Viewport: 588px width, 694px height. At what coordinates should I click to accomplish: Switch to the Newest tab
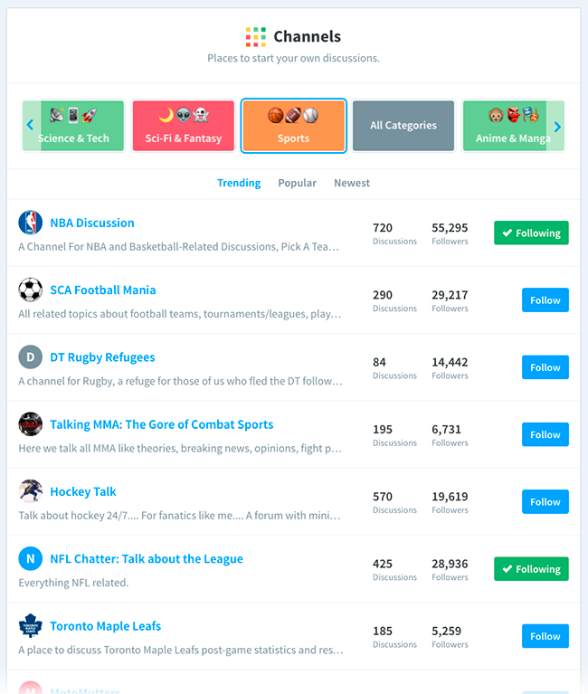click(x=352, y=184)
